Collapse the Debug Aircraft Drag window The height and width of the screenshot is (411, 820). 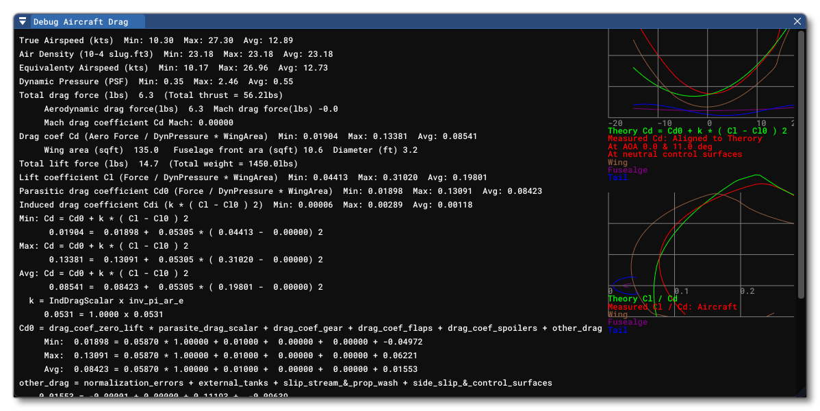coord(23,22)
